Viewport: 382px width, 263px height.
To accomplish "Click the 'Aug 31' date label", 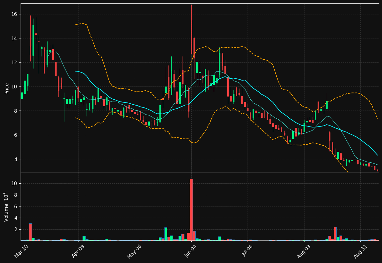I will 361,251.
